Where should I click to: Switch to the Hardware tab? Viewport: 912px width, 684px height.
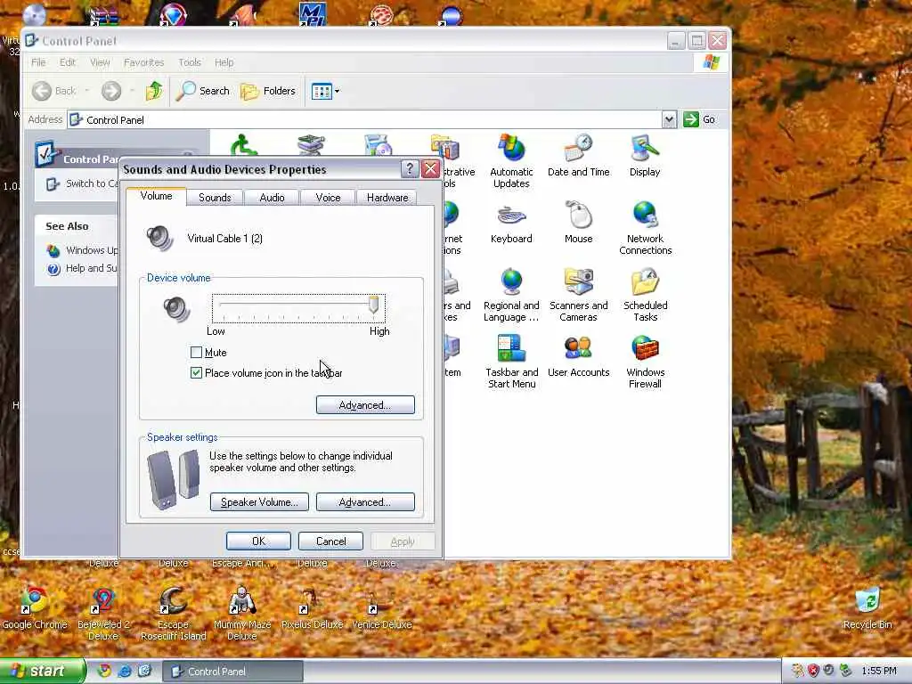(387, 198)
